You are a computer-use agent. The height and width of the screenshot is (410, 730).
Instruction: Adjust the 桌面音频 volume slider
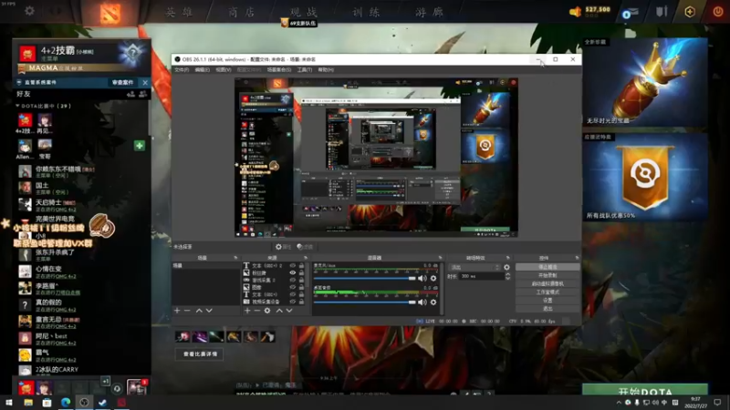(364, 302)
